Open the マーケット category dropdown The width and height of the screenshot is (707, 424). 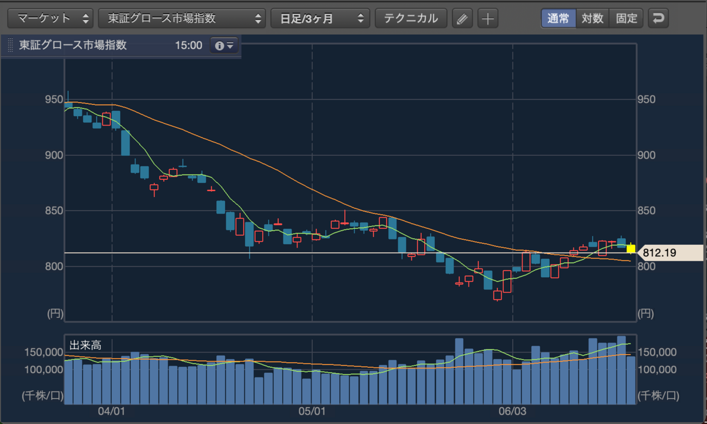(50, 18)
